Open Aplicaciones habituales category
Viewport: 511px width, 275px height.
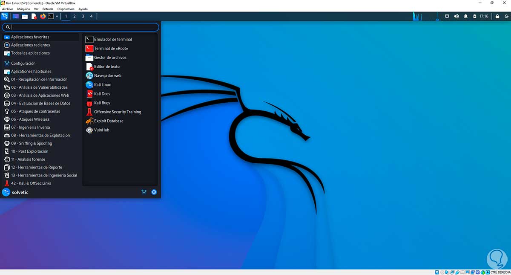(x=41, y=72)
